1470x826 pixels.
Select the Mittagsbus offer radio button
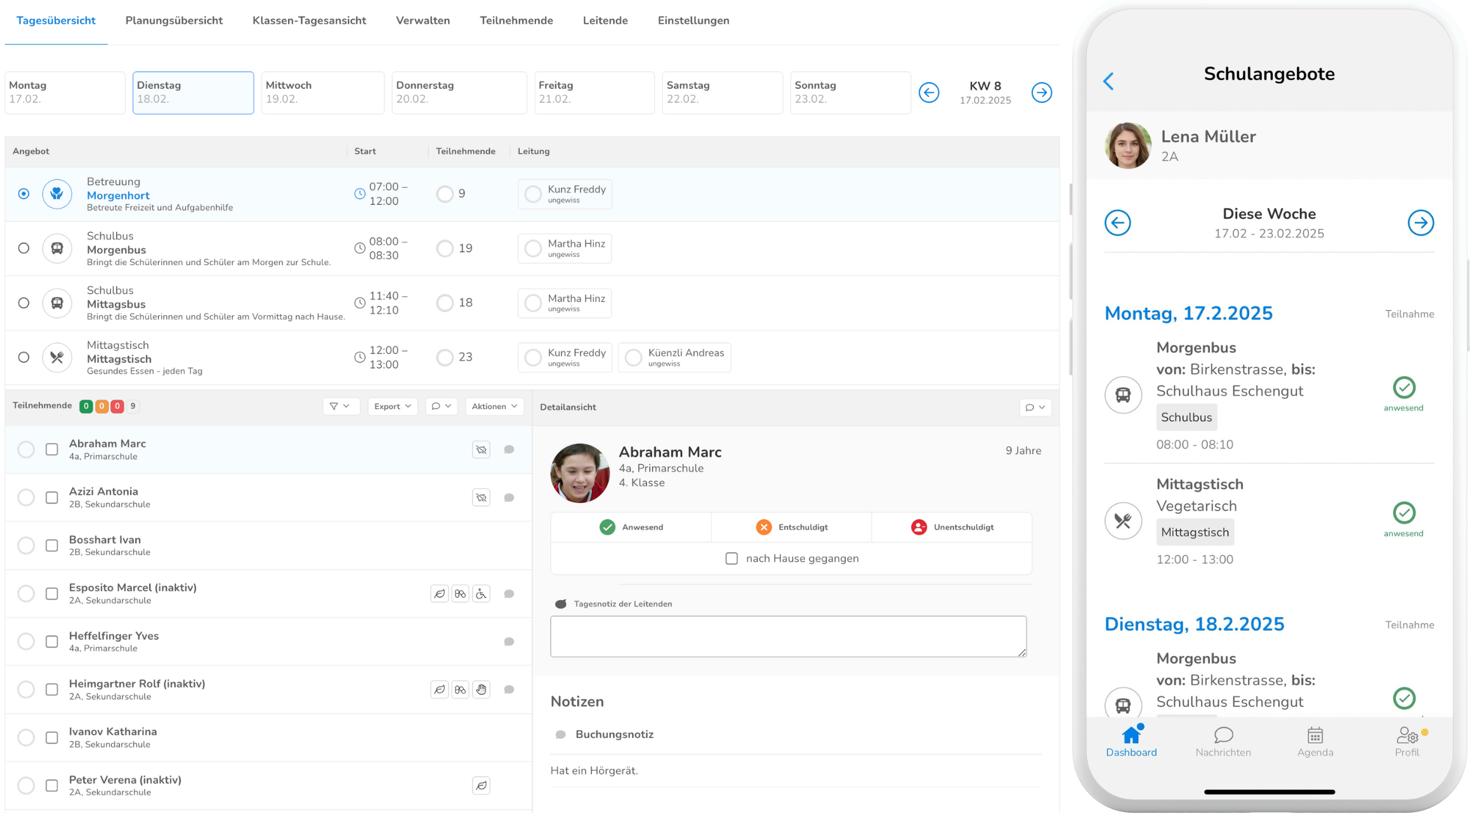[x=23, y=303]
